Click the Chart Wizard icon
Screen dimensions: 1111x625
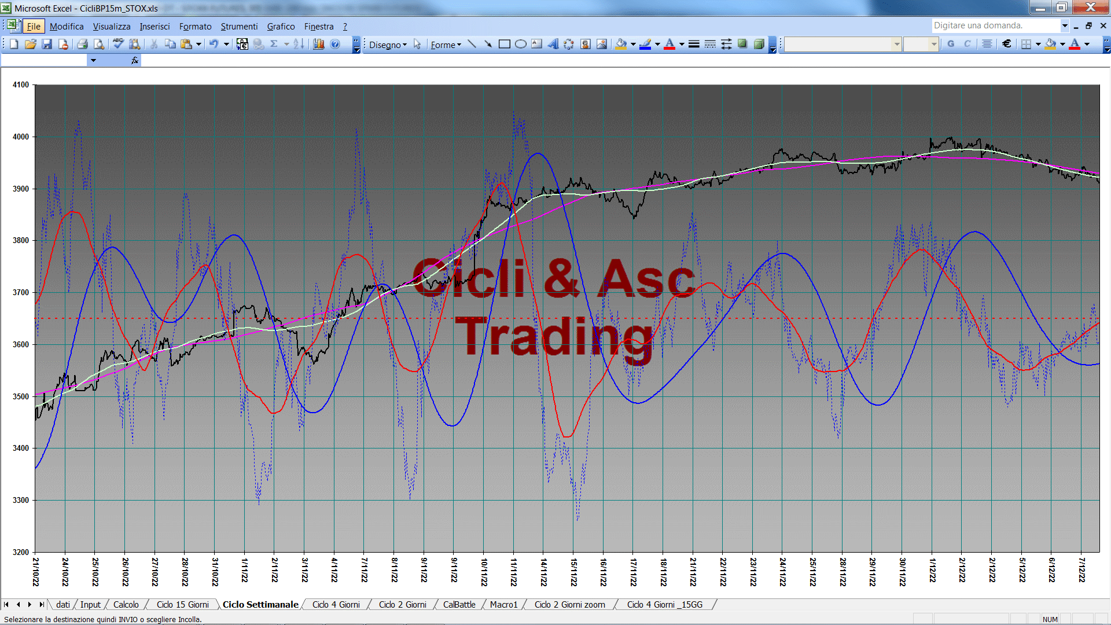[319, 44]
